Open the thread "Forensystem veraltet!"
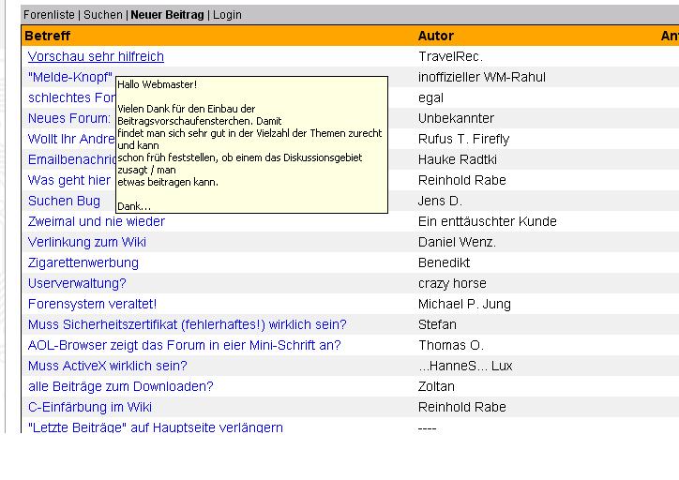 pyautogui.click(x=92, y=304)
